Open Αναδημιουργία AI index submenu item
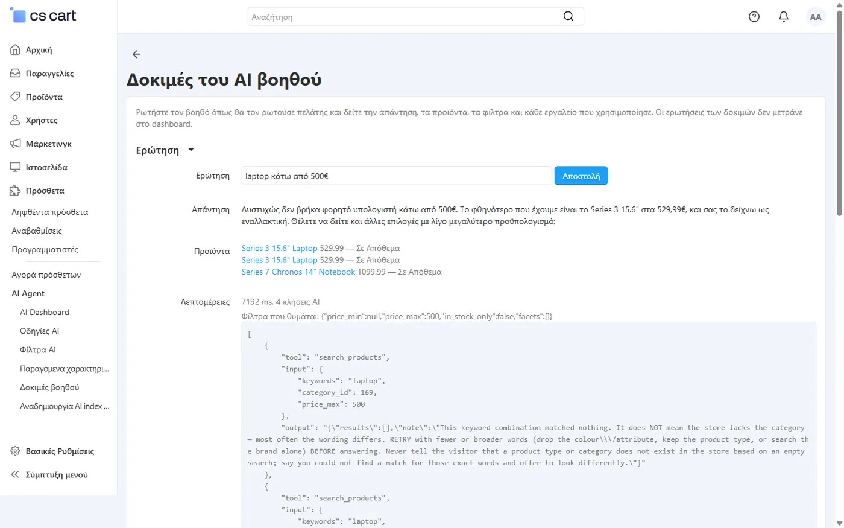 [x=65, y=406]
